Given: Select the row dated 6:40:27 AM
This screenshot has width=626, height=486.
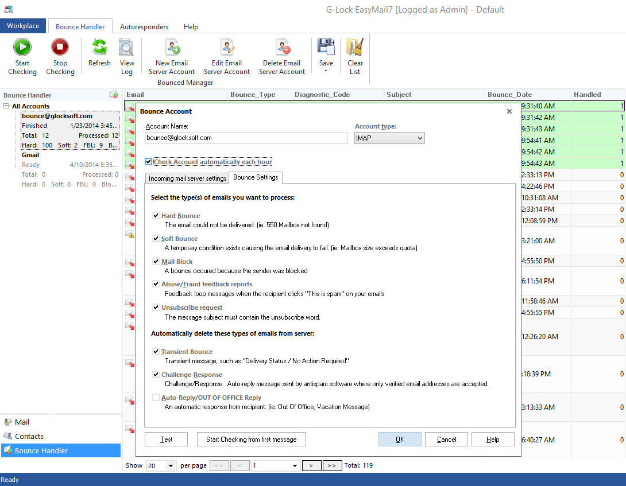Looking at the screenshot, I should pyautogui.click(x=573, y=440).
